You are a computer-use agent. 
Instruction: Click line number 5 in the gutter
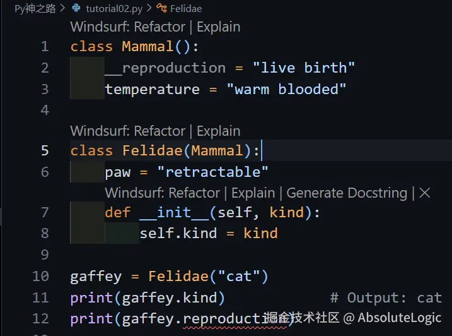[x=45, y=150]
